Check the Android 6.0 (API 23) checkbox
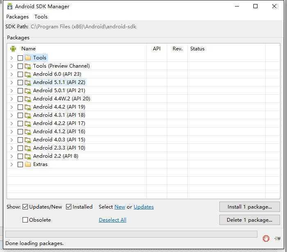Image resolution: width=287 pixels, height=252 pixels. [20, 75]
